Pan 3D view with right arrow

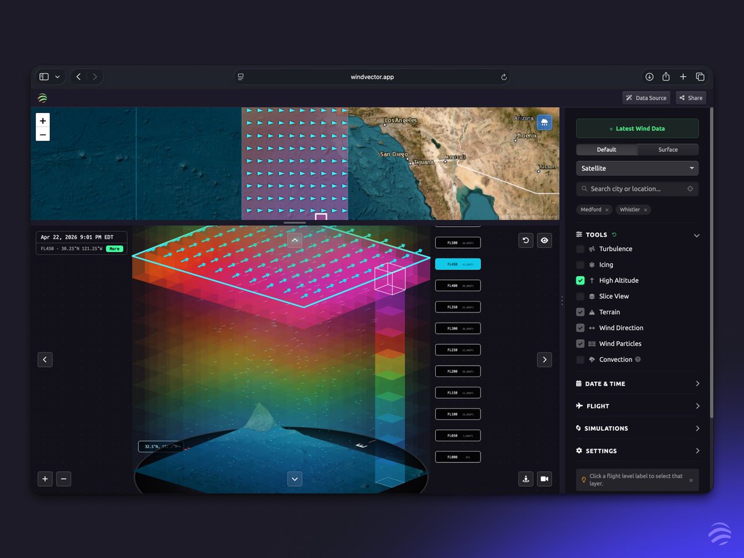coord(544,360)
